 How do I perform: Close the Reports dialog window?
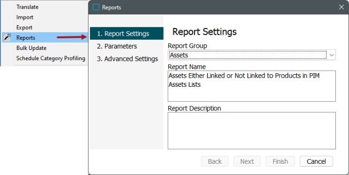point(341,7)
